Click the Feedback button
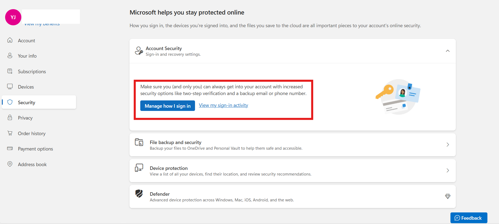The image size is (499, 224). [469, 218]
